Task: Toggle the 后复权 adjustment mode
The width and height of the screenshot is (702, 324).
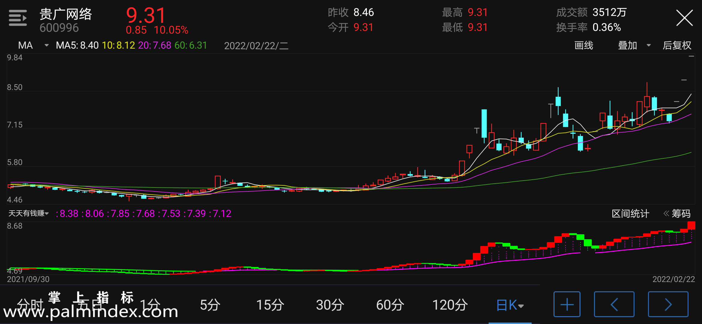Action: (677, 45)
